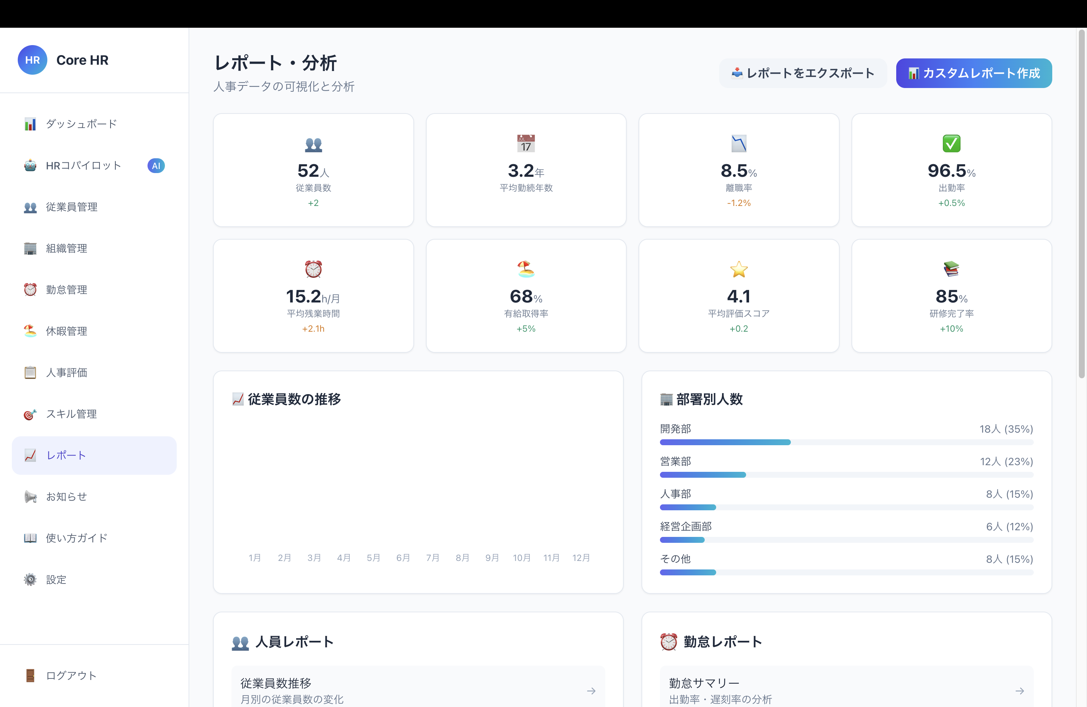Viewport: 1087px width, 707px height.
Task: Click the お知らせ megaphone icon
Action: [30, 497]
